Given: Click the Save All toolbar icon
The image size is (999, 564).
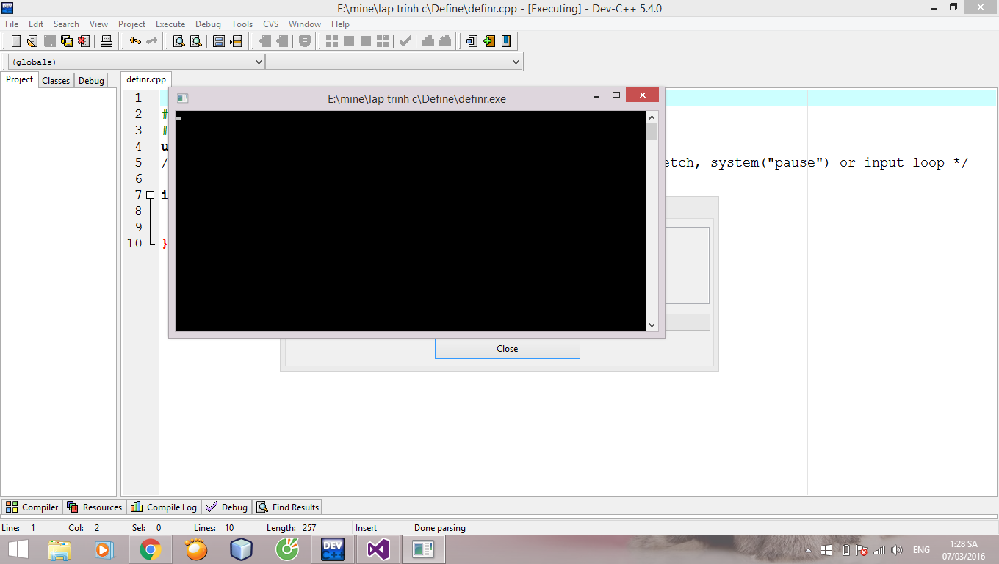Looking at the screenshot, I should click(67, 41).
